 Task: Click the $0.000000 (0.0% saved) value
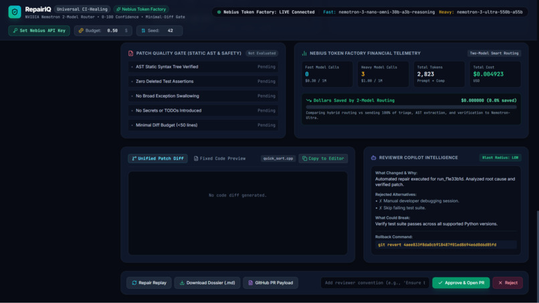point(488,100)
